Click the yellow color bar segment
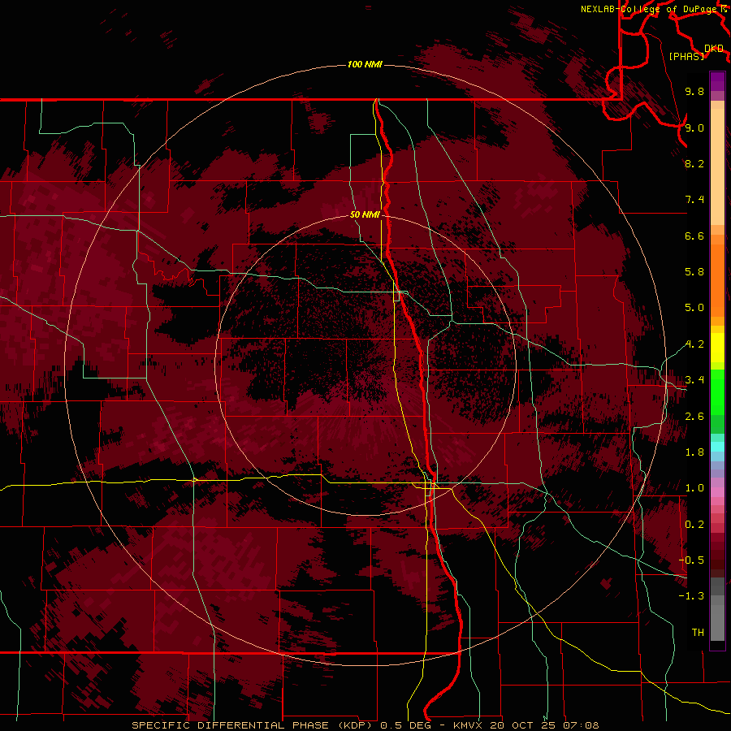The image size is (731, 731). pos(717,348)
